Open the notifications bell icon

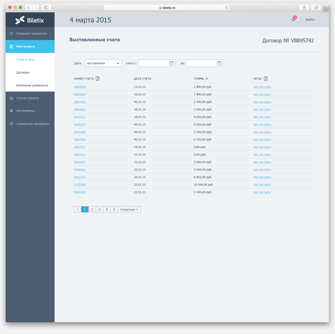pyautogui.click(x=293, y=19)
